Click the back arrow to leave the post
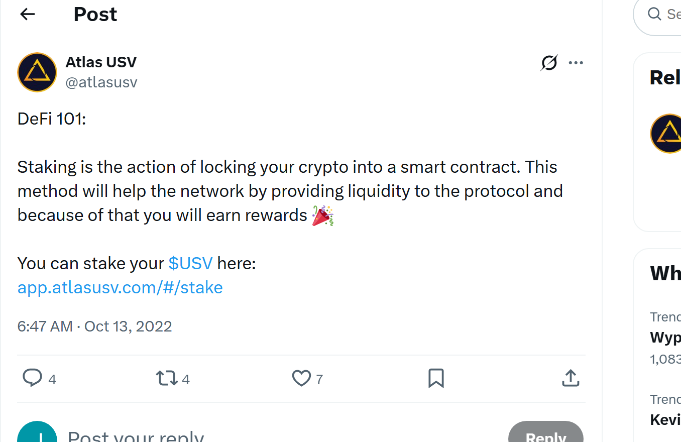681x442 pixels. (27, 14)
